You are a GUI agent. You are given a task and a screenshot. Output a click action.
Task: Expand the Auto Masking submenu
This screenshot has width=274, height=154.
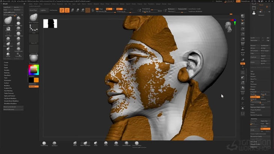8,91
